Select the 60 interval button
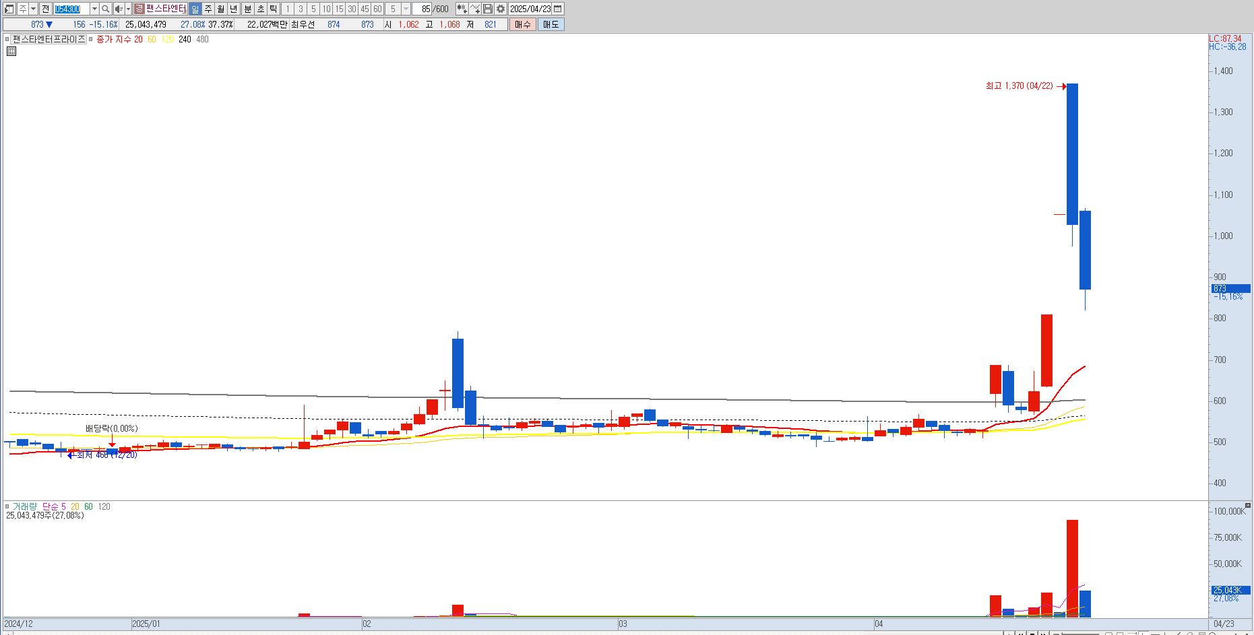Screen dimensions: 1254x635 pyautogui.click(x=377, y=9)
